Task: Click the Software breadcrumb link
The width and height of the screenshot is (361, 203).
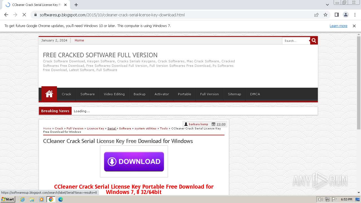Action: (x=125, y=128)
